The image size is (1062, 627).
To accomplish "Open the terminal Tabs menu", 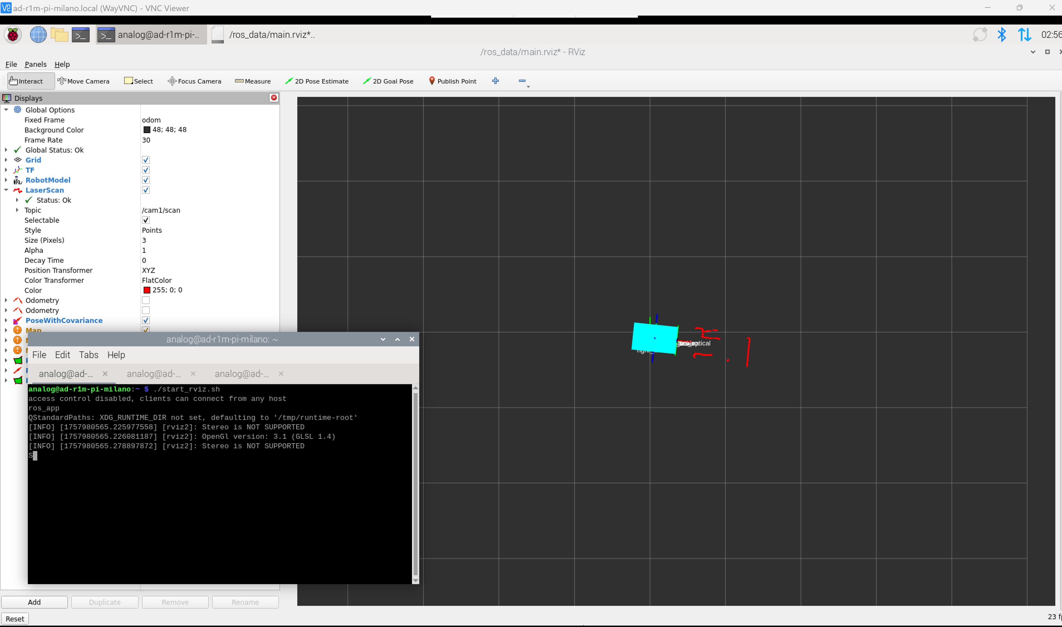I will tap(88, 355).
